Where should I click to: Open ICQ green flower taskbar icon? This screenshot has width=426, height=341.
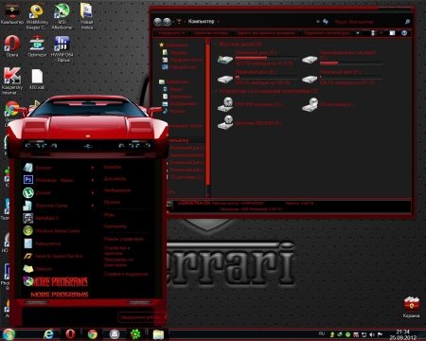(135, 334)
